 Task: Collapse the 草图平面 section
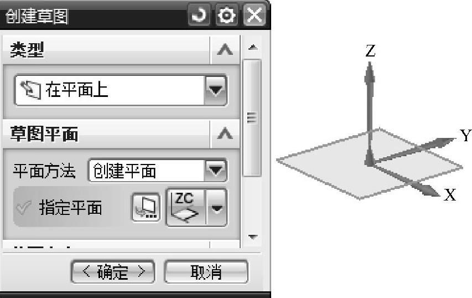(225, 133)
